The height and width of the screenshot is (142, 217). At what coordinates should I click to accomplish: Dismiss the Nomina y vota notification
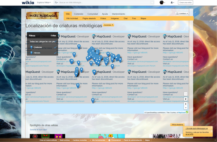click(212, 131)
